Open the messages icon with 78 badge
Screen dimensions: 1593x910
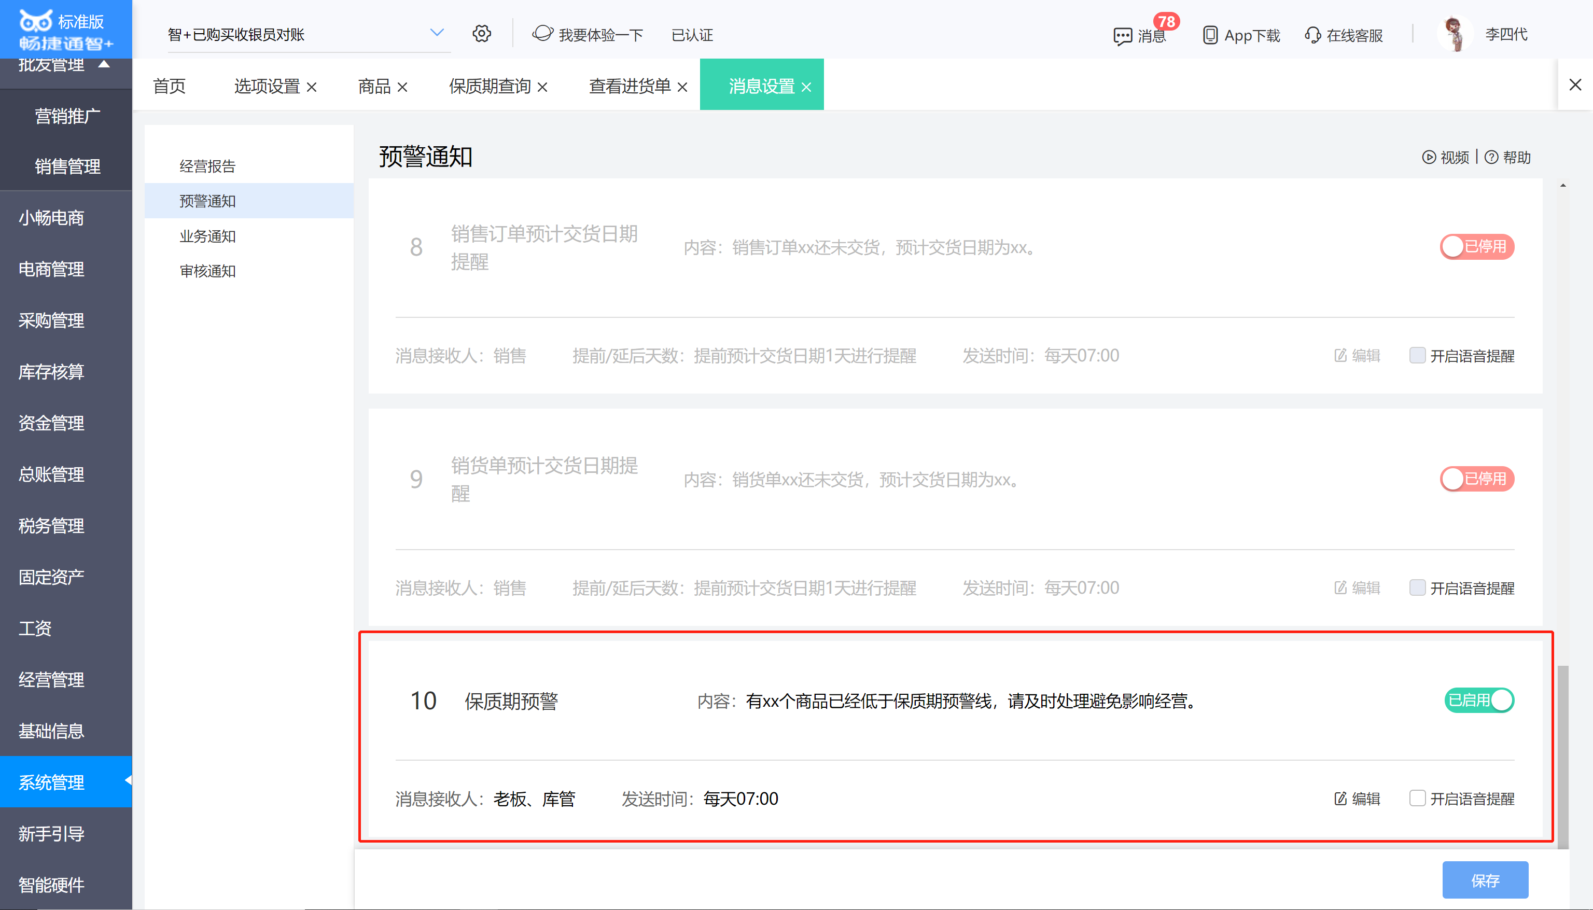pyautogui.click(x=1123, y=36)
